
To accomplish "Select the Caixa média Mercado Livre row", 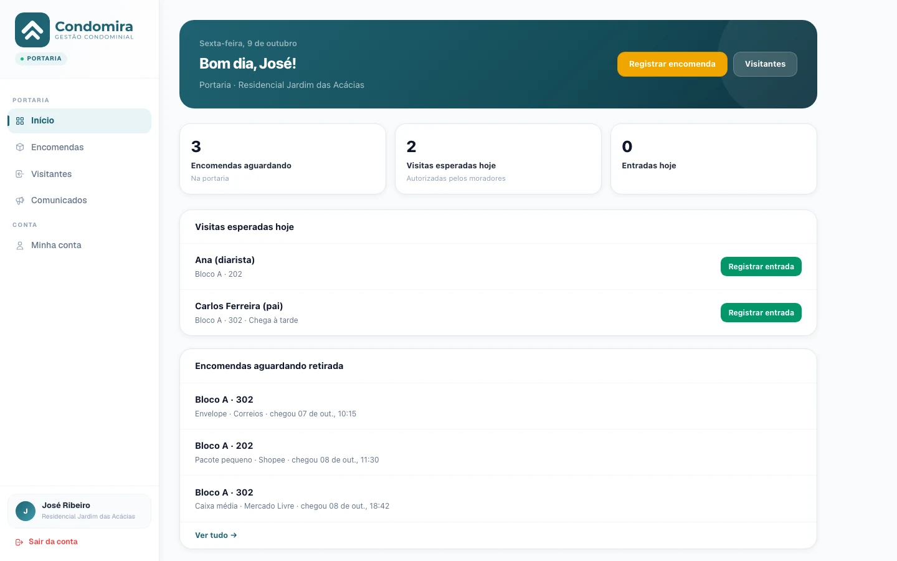I will pyautogui.click(x=498, y=499).
